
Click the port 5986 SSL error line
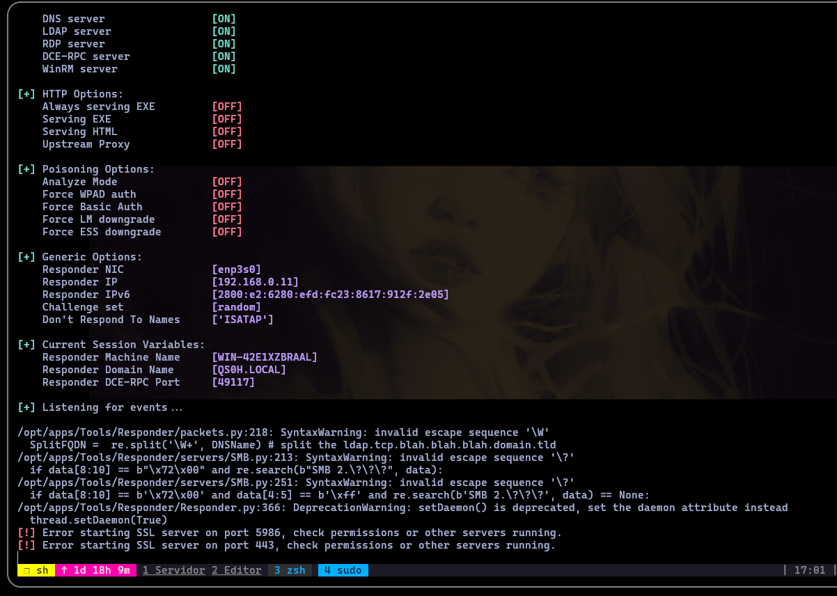(x=290, y=533)
